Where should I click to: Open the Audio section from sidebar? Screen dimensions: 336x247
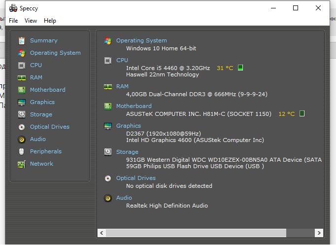point(38,139)
